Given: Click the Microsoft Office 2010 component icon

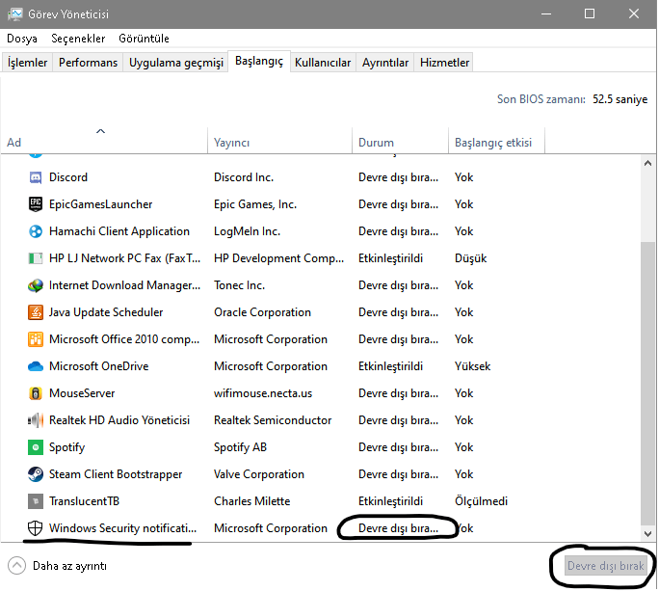Looking at the screenshot, I should 36,339.
